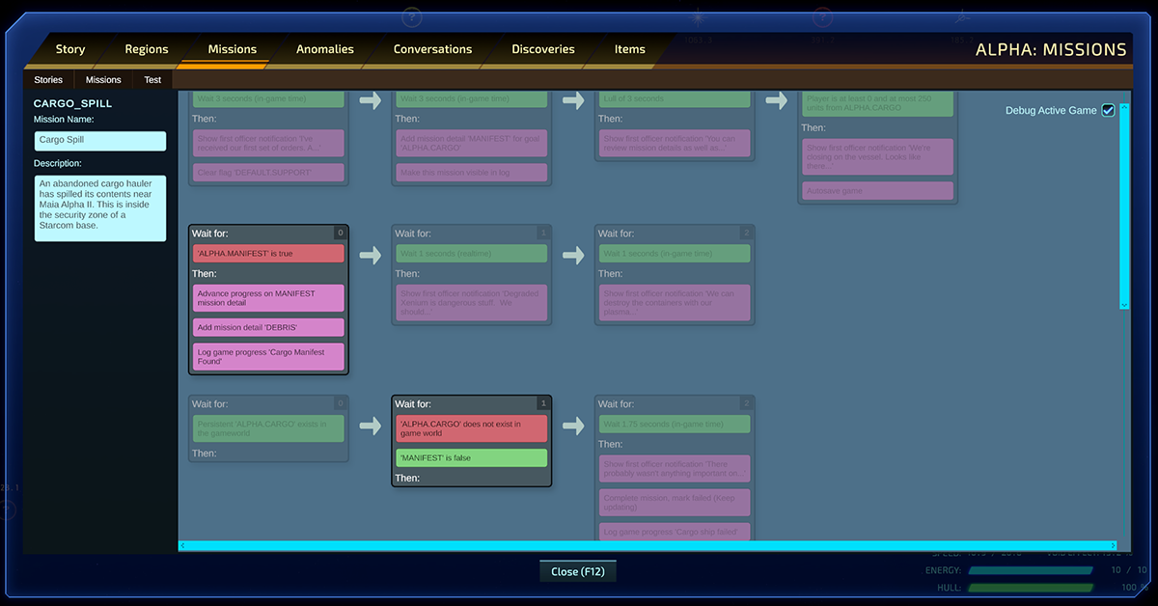The width and height of the screenshot is (1158, 606).
Task: Click arrow leading to 'Lull of 3 seconds' node
Action: pyautogui.click(x=573, y=100)
